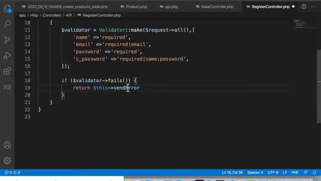Click the feedback icon in status bar
The image size is (321, 181).
[305, 172]
